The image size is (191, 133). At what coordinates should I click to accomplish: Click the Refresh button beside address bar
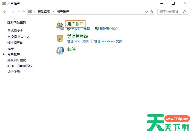point(152,12)
